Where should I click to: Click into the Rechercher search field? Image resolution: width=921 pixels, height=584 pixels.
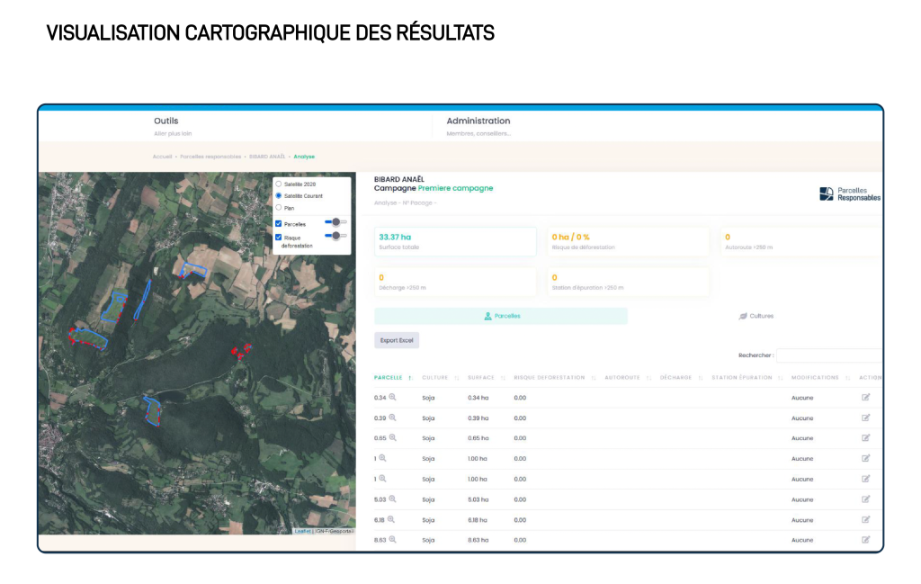tap(827, 355)
